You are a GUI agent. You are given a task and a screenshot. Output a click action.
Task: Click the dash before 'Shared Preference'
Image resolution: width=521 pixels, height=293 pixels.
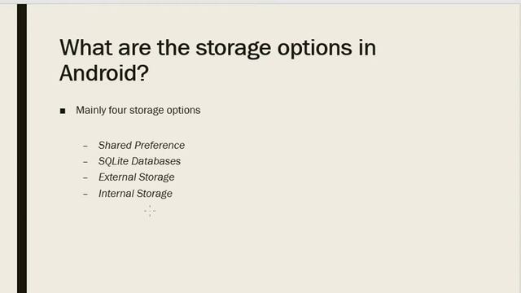point(85,146)
